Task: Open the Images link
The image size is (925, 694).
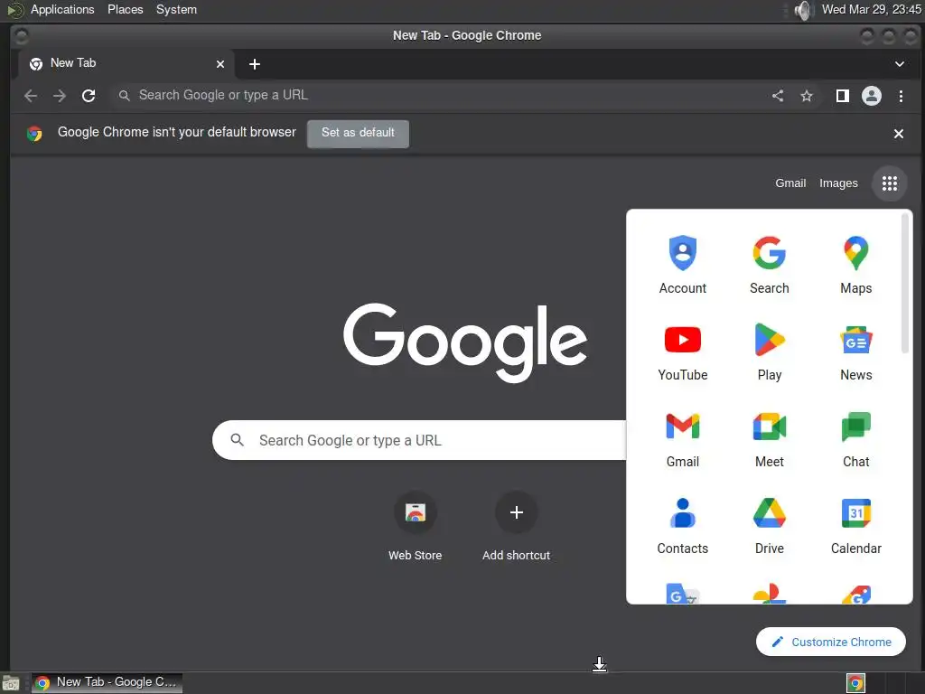Action: pyautogui.click(x=838, y=183)
